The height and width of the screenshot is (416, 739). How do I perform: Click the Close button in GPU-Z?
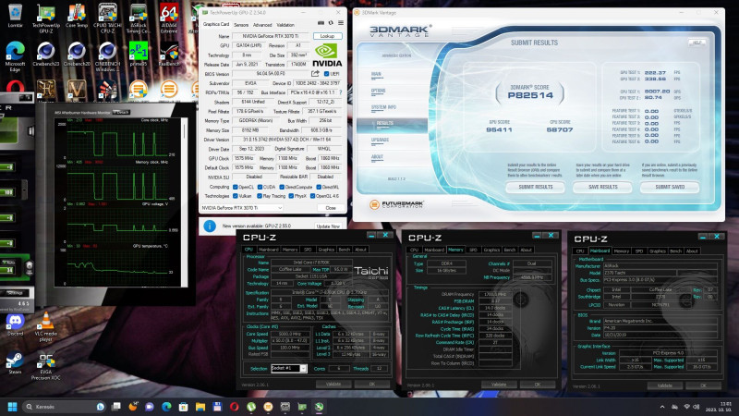point(331,207)
